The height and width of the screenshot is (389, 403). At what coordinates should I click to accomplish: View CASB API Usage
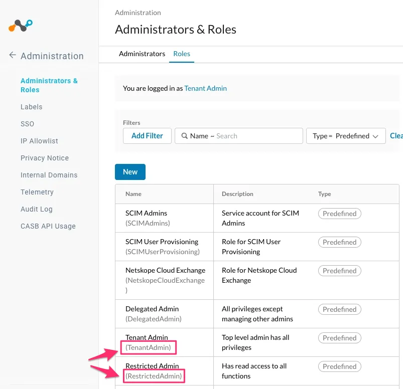pyautogui.click(x=48, y=226)
